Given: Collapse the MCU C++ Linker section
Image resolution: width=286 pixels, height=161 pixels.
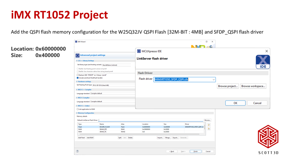Looking at the screenshot, I should (x=77, y=106).
